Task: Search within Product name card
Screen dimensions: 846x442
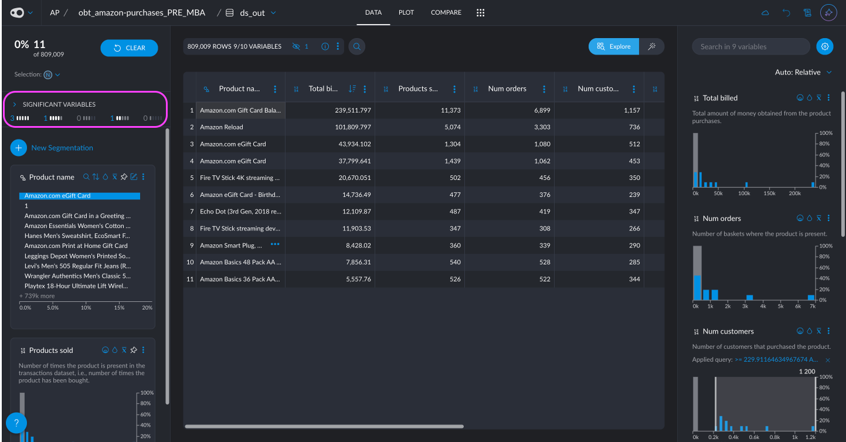Action: (x=86, y=176)
